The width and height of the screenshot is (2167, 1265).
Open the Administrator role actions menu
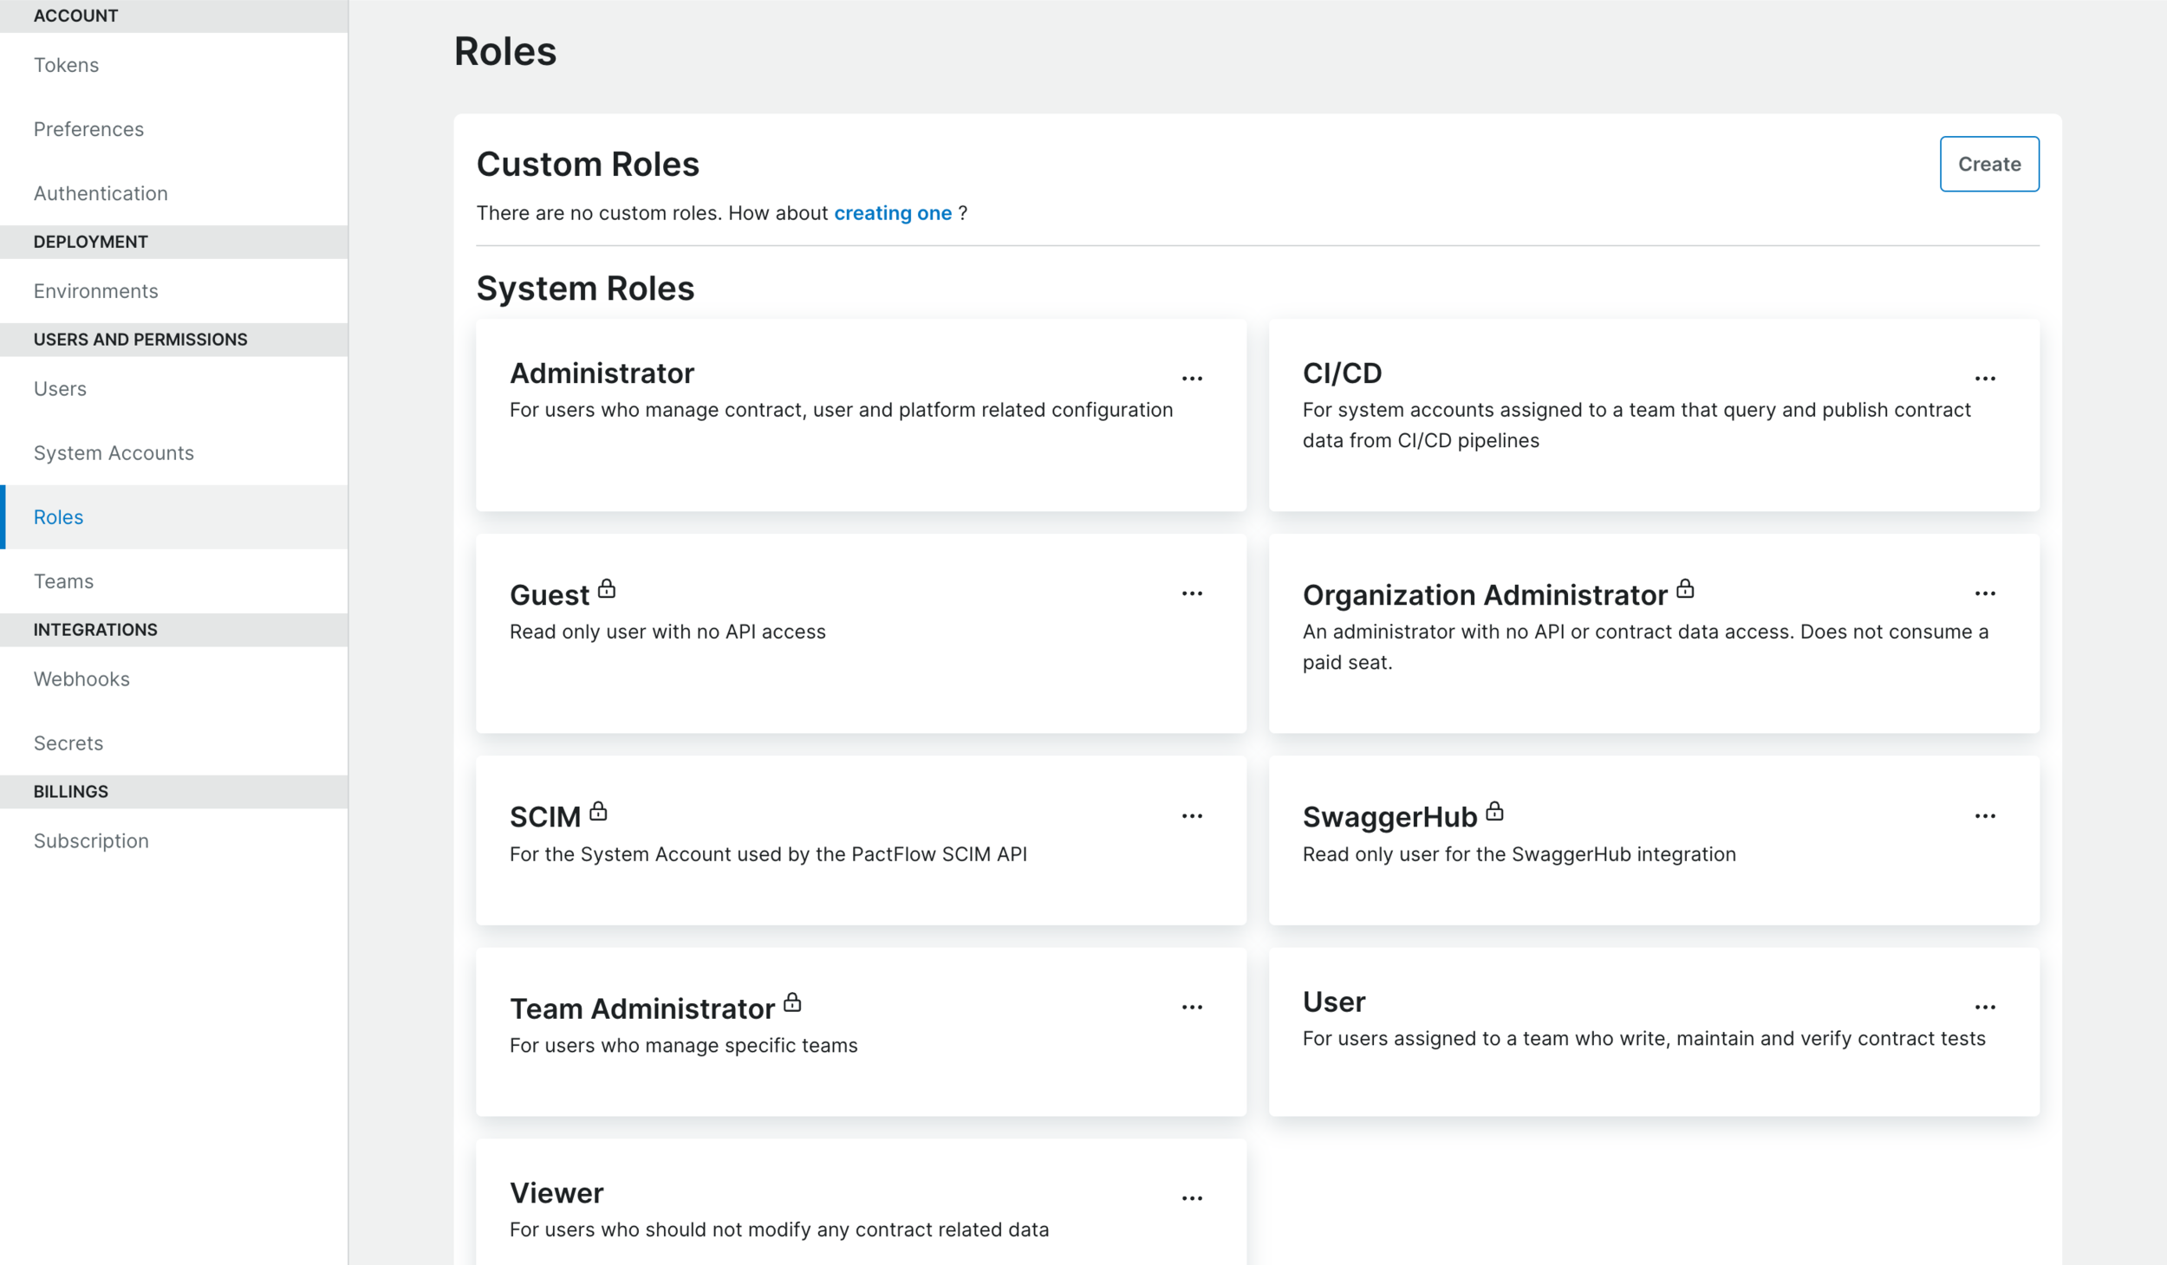click(x=1193, y=377)
